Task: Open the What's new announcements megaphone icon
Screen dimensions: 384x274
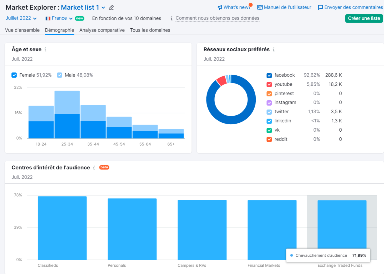Action: click(220, 7)
